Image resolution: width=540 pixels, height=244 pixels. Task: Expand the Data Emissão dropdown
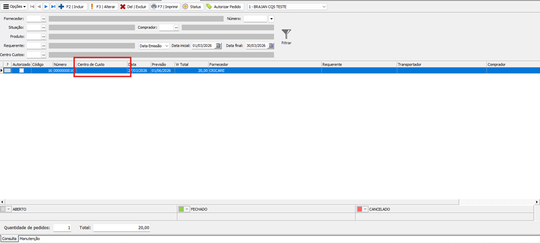click(167, 46)
